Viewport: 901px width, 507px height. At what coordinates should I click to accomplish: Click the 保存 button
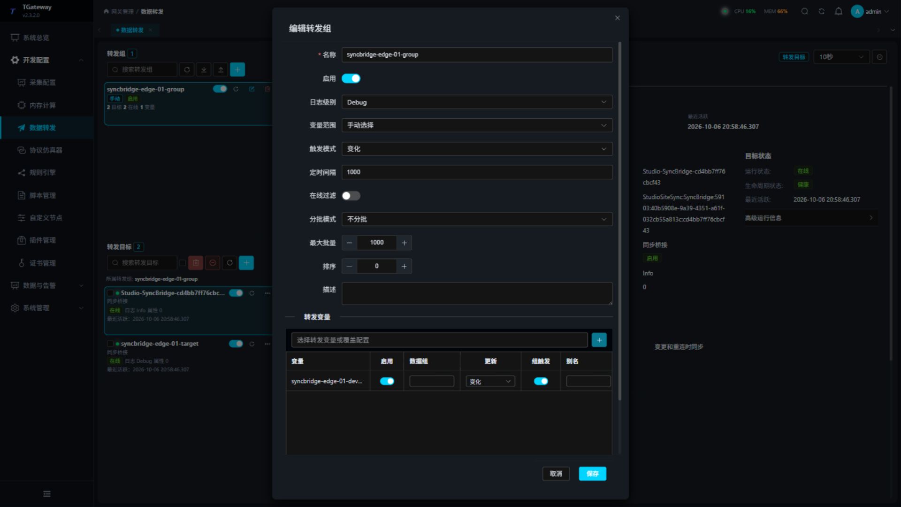[592, 474]
